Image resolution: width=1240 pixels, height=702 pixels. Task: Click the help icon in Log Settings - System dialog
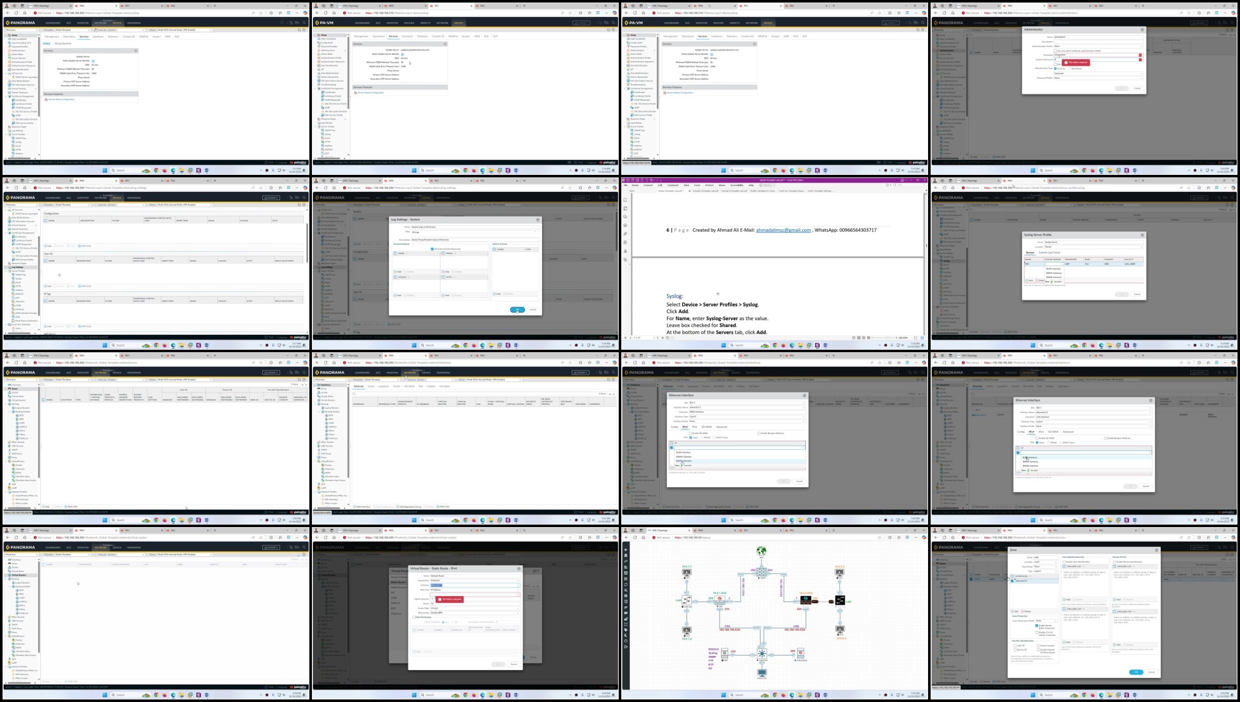(x=537, y=220)
